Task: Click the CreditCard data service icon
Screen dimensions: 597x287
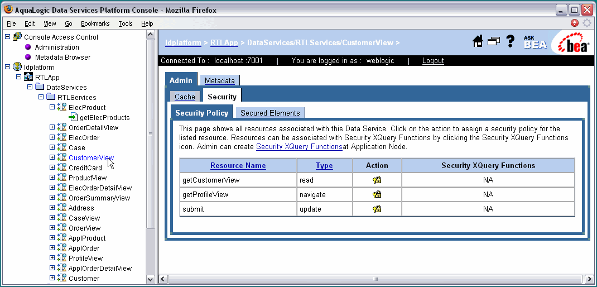Action: [62, 168]
